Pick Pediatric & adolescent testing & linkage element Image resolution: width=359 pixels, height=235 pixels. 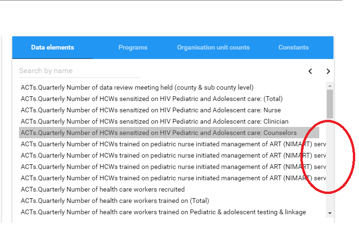click(163, 212)
